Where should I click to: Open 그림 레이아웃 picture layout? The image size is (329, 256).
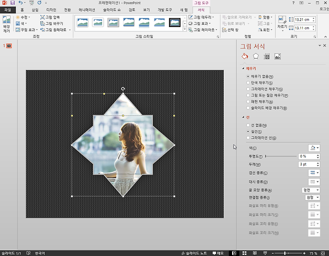point(203,30)
